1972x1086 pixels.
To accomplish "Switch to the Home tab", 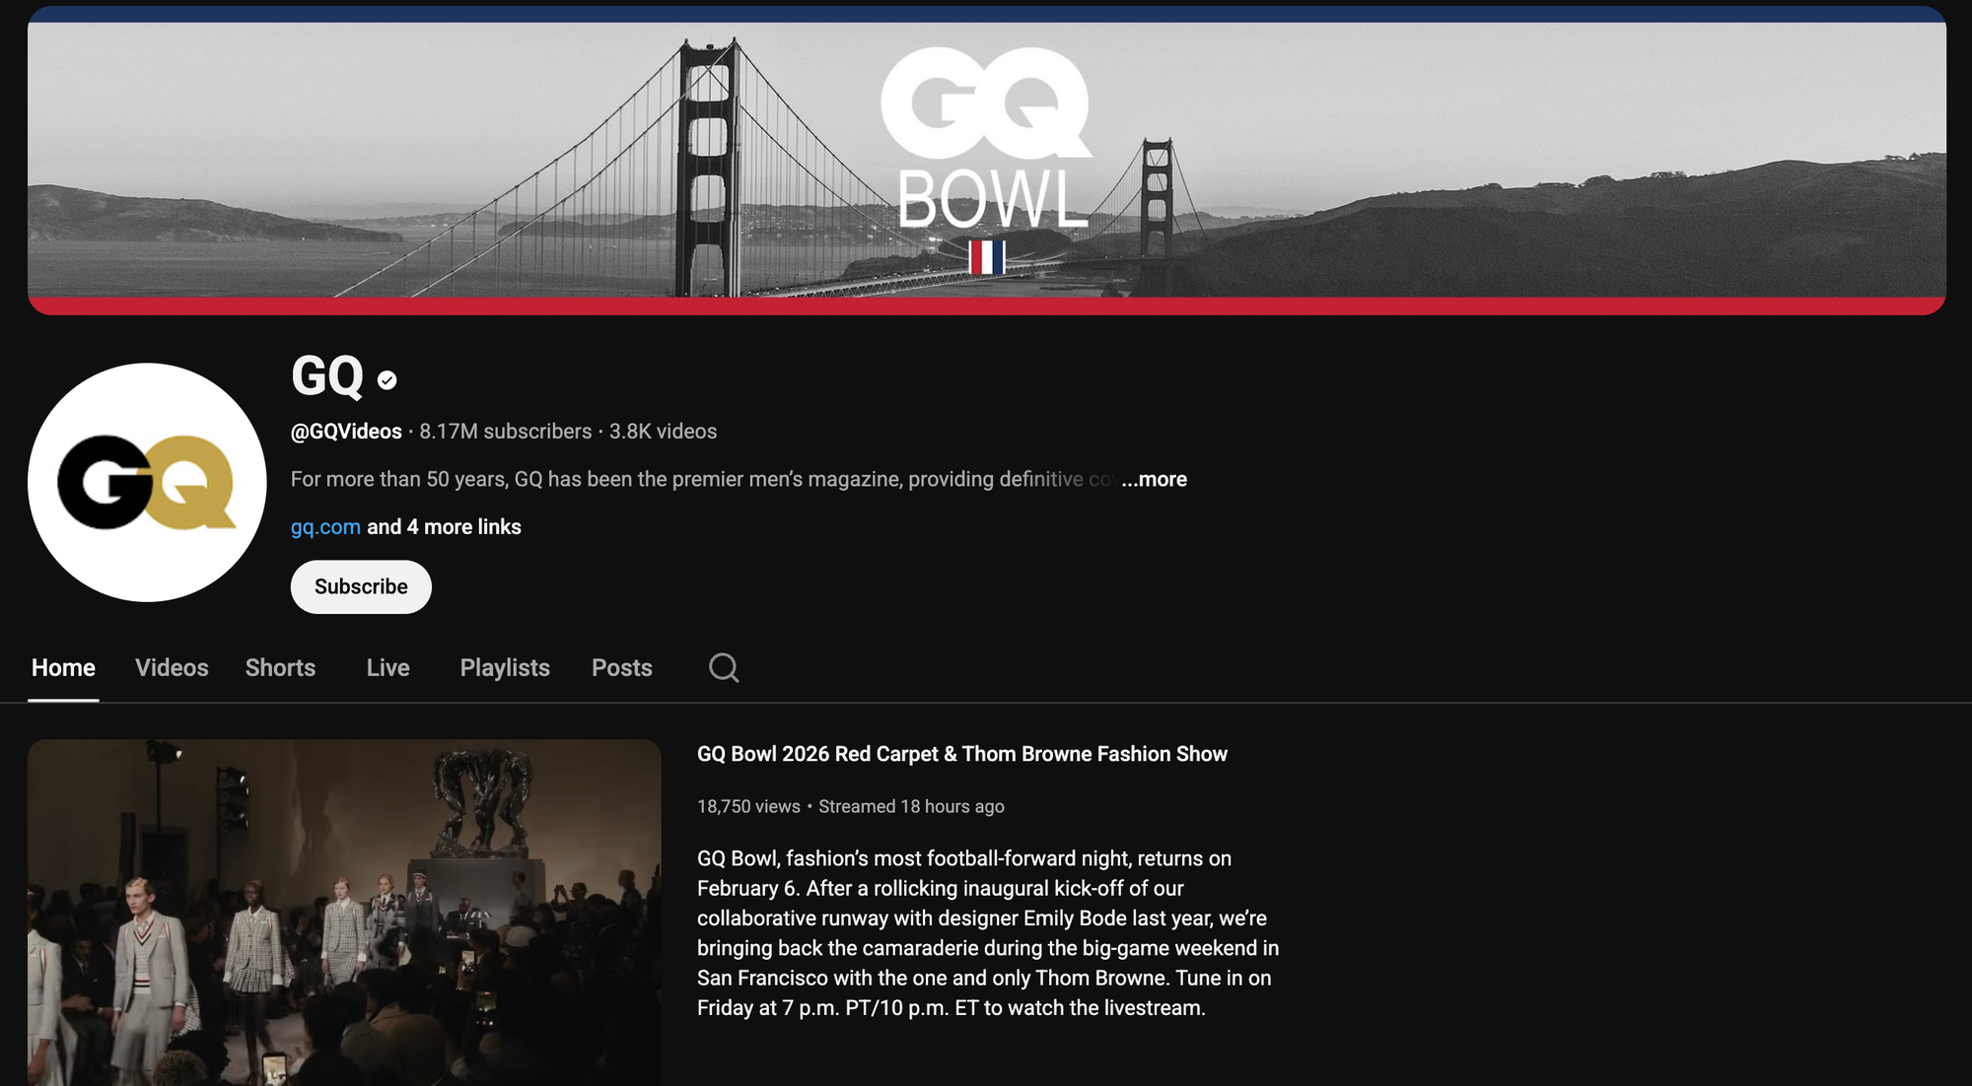I will coord(63,668).
